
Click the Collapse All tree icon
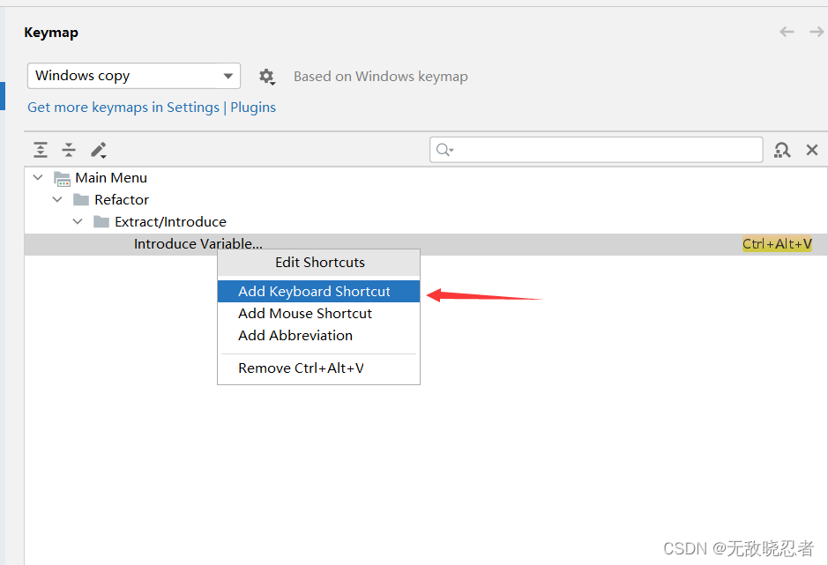click(x=69, y=150)
